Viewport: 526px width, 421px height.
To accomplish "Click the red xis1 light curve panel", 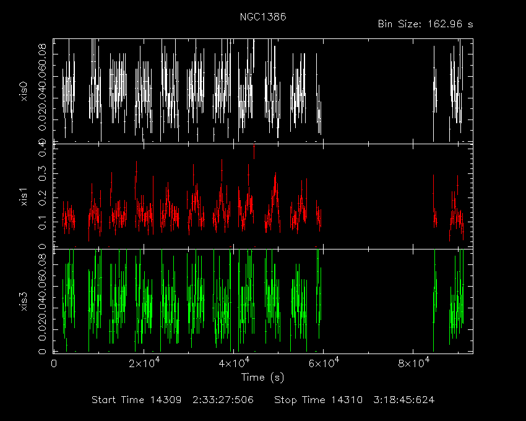I will point(263,196).
